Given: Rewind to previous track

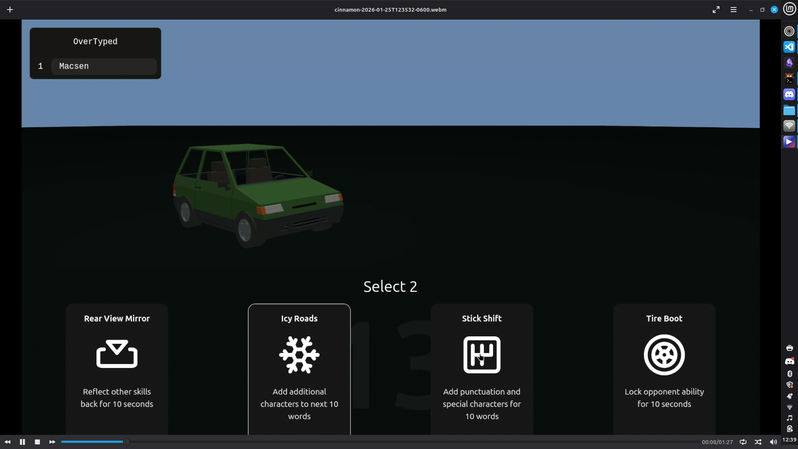Looking at the screenshot, I should tap(7, 442).
